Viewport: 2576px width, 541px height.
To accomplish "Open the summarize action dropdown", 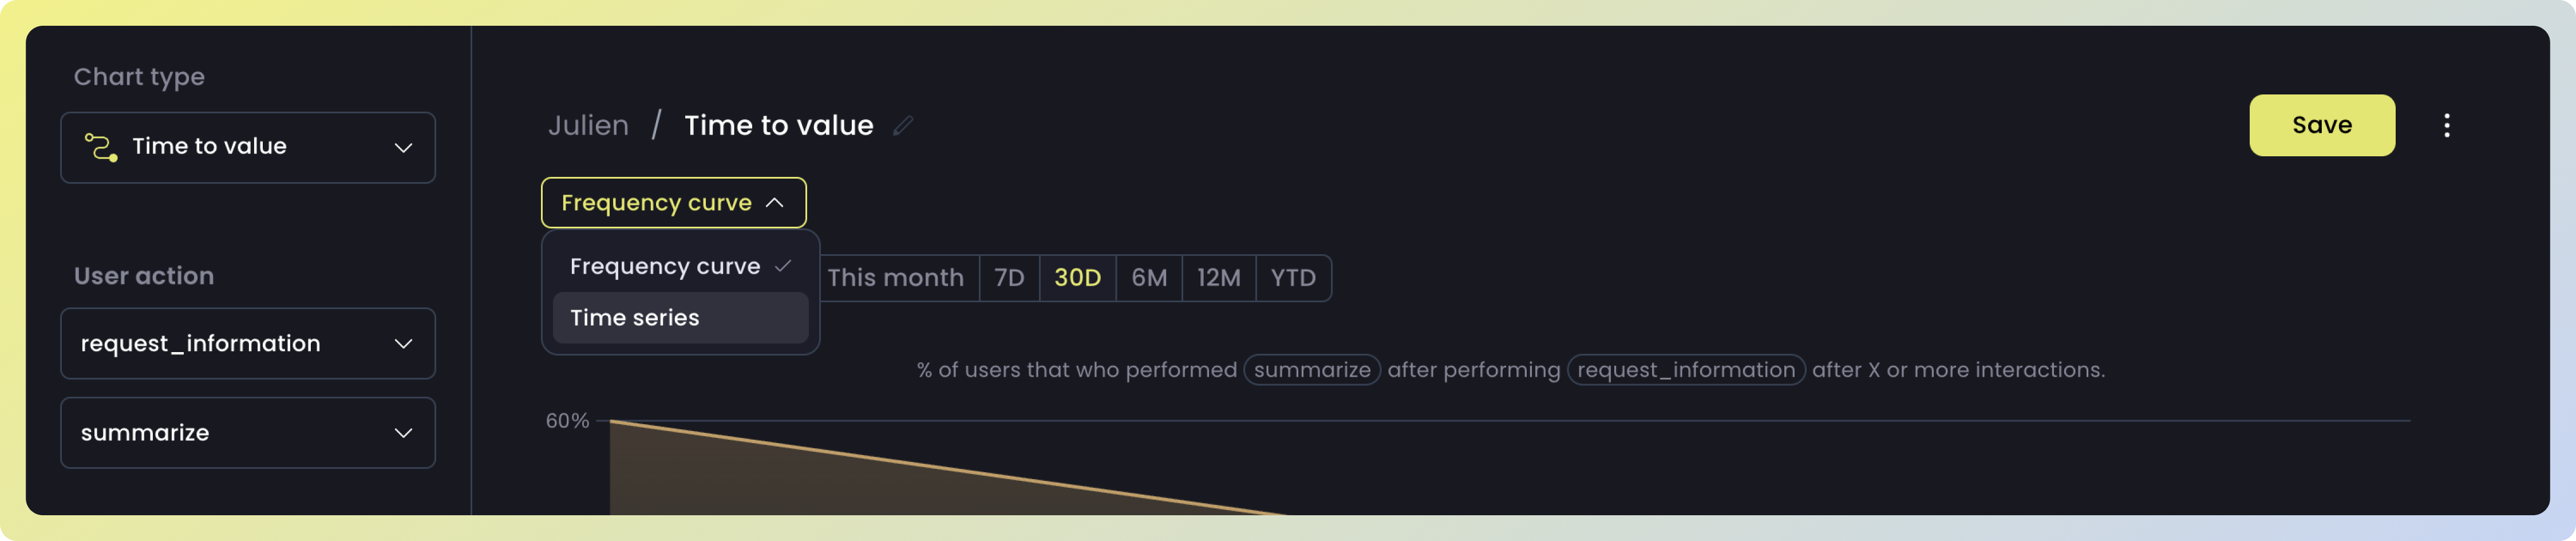I will click(x=248, y=433).
